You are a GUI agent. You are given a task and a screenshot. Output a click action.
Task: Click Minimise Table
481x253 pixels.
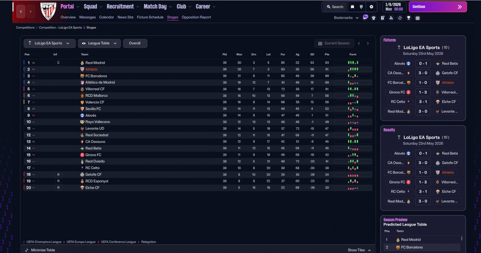(39, 250)
